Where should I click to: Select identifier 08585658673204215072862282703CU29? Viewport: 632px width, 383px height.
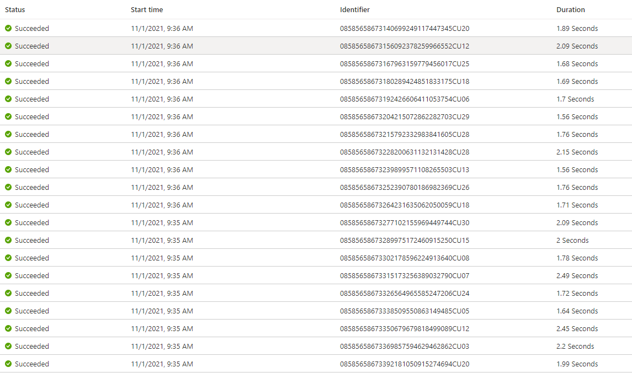coord(405,117)
